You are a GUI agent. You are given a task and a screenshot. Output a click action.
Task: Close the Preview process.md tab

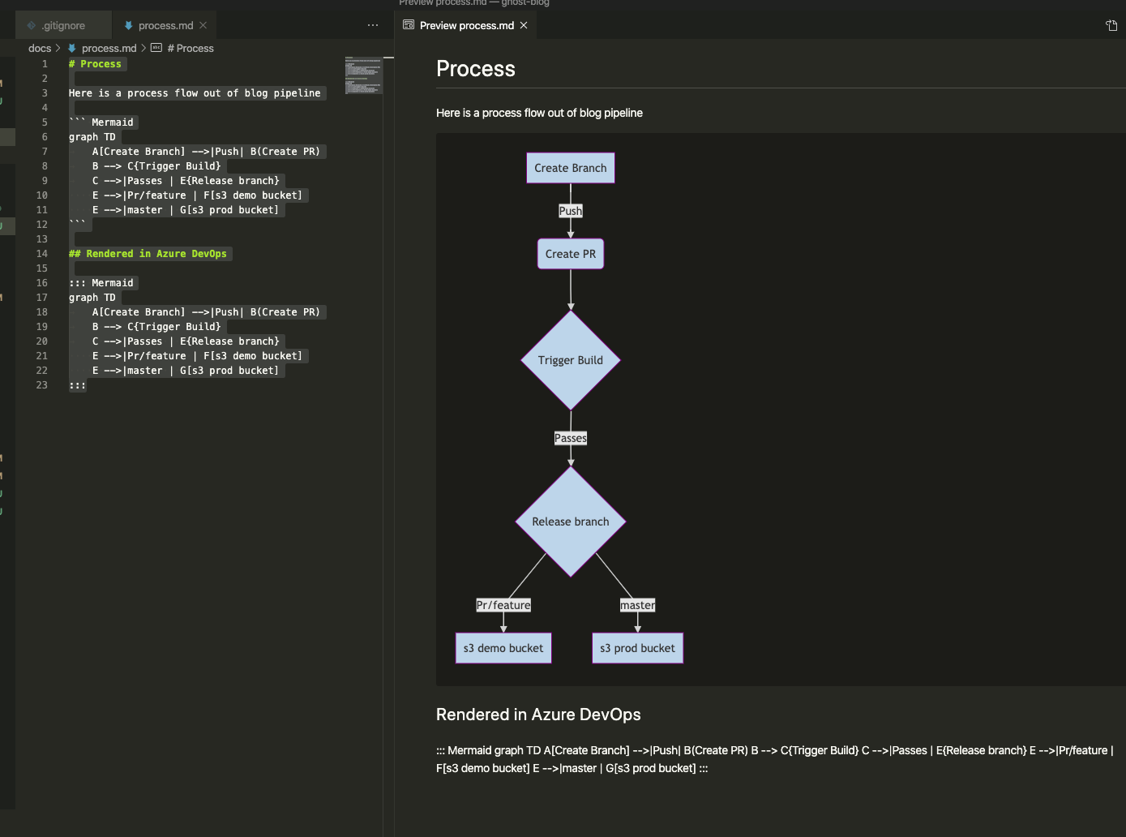(524, 25)
